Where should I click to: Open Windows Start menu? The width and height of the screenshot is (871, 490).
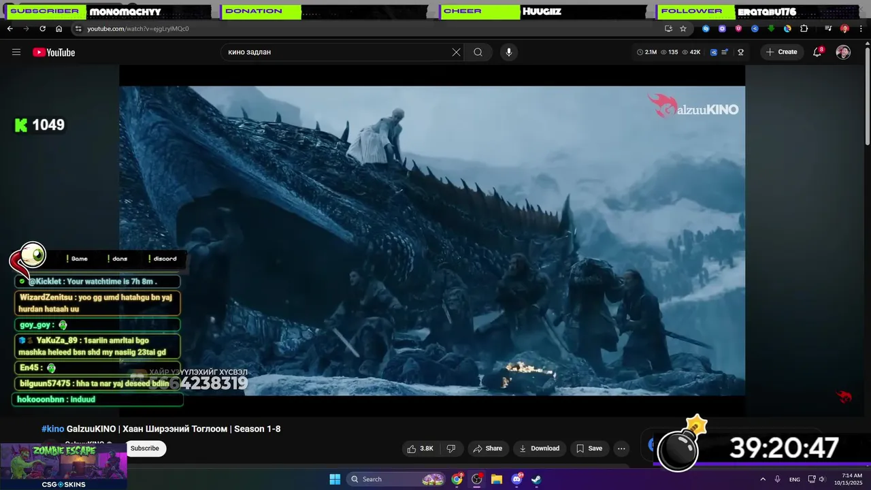tap(335, 479)
